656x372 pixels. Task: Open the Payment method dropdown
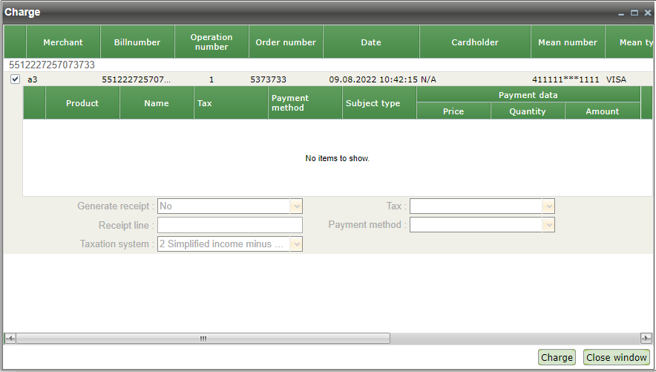(x=548, y=225)
